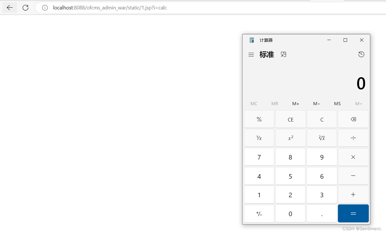Click the 计算器 window title text
The height and width of the screenshot is (233, 386).
[x=266, y=40]
